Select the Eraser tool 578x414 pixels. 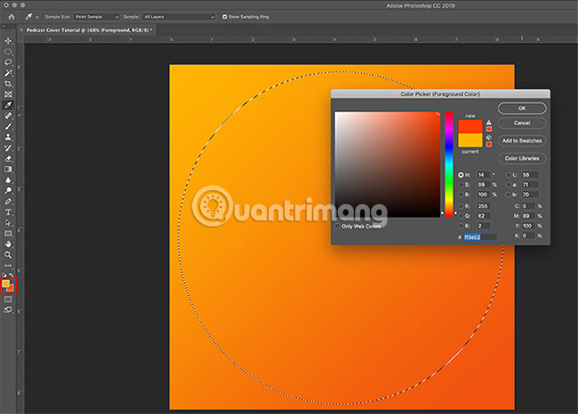pos(8,158)
